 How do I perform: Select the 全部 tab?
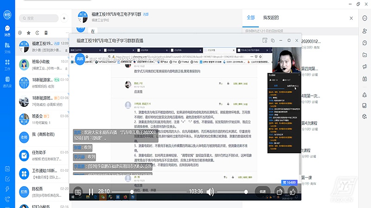251,17
